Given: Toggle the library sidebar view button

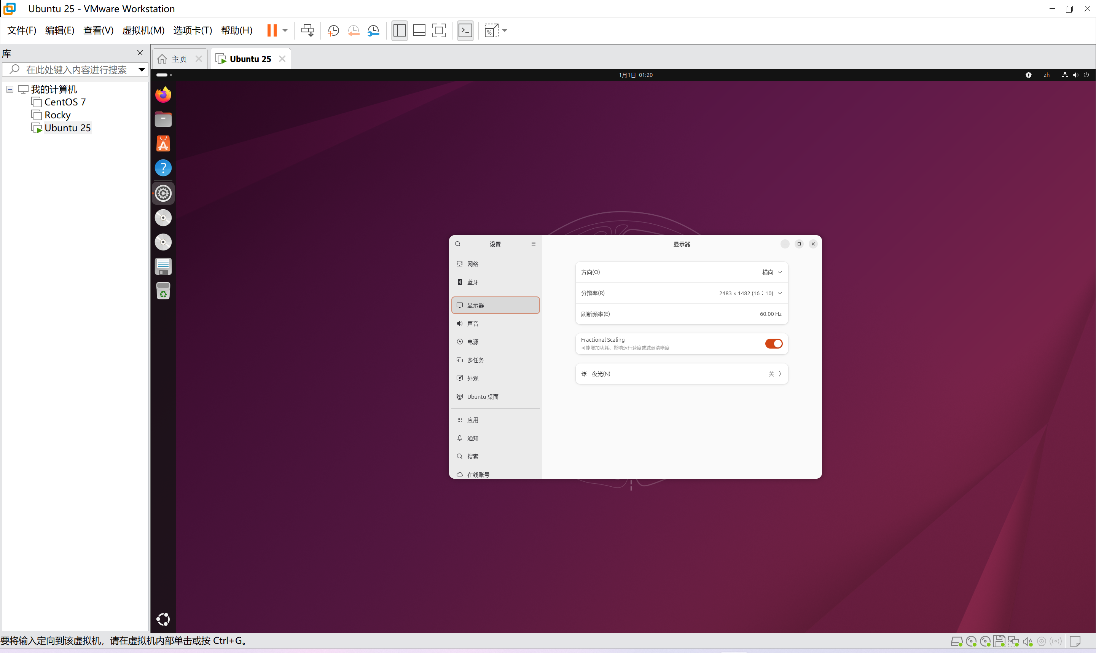Looking at the screenshot, I should click(x=399, y=30).
